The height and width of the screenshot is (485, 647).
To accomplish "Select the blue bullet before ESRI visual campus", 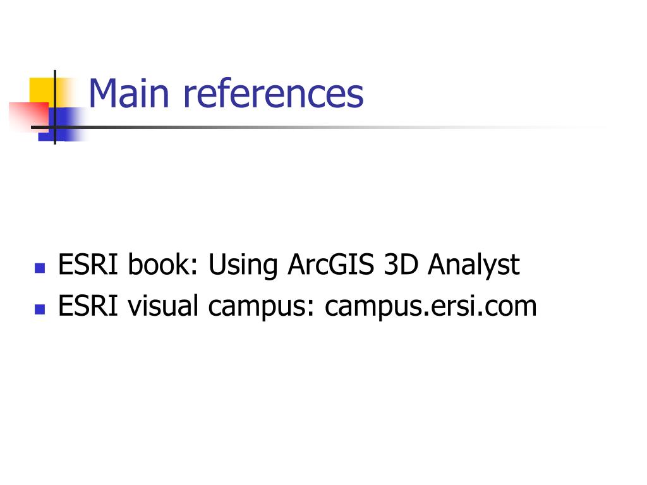I will point(40,309).
